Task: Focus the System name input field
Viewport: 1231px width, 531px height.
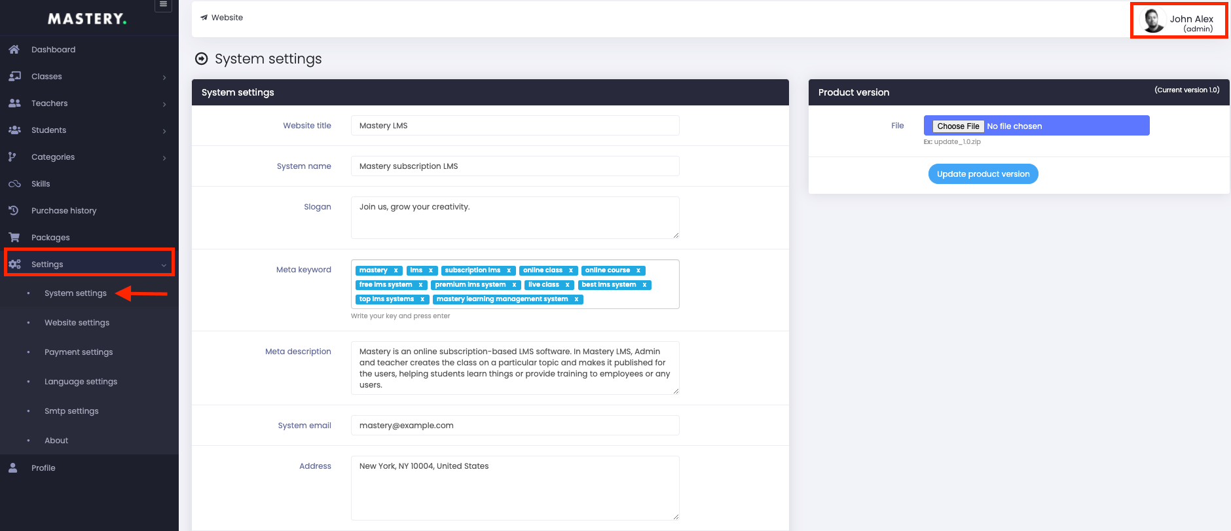Action: tap(515, 166)
